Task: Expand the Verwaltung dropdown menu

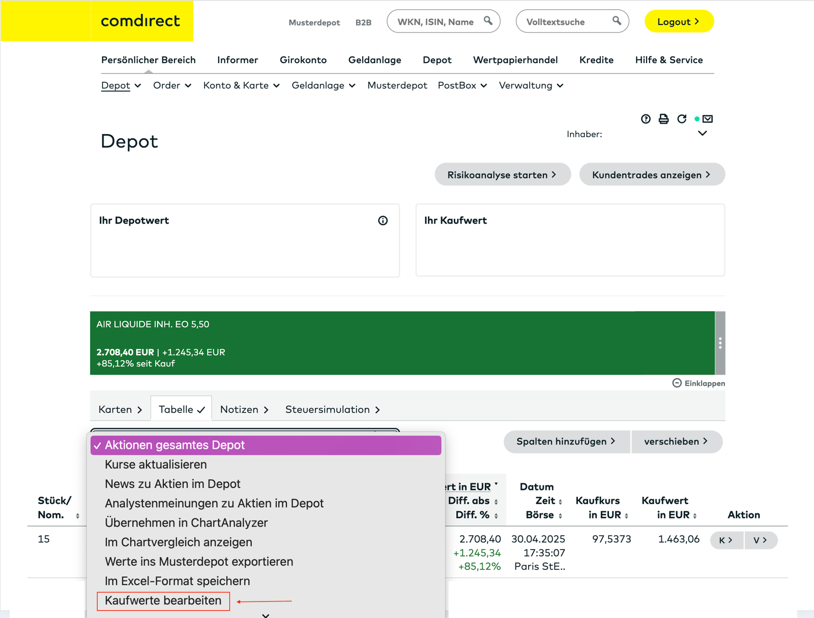Action: coord(560,86)
